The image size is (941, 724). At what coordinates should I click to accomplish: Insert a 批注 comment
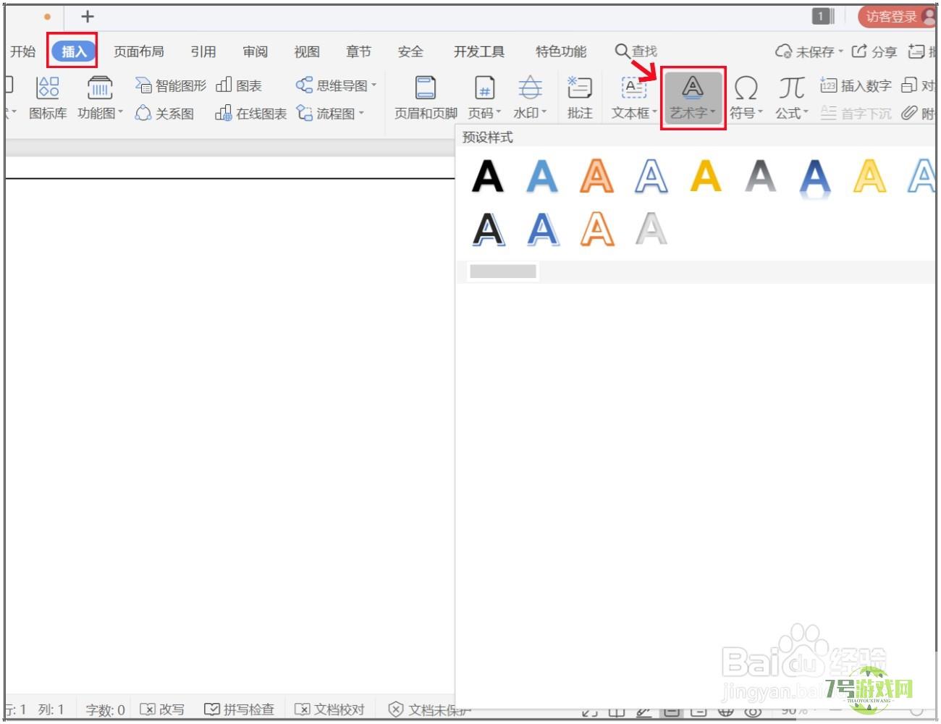[580, 98]
